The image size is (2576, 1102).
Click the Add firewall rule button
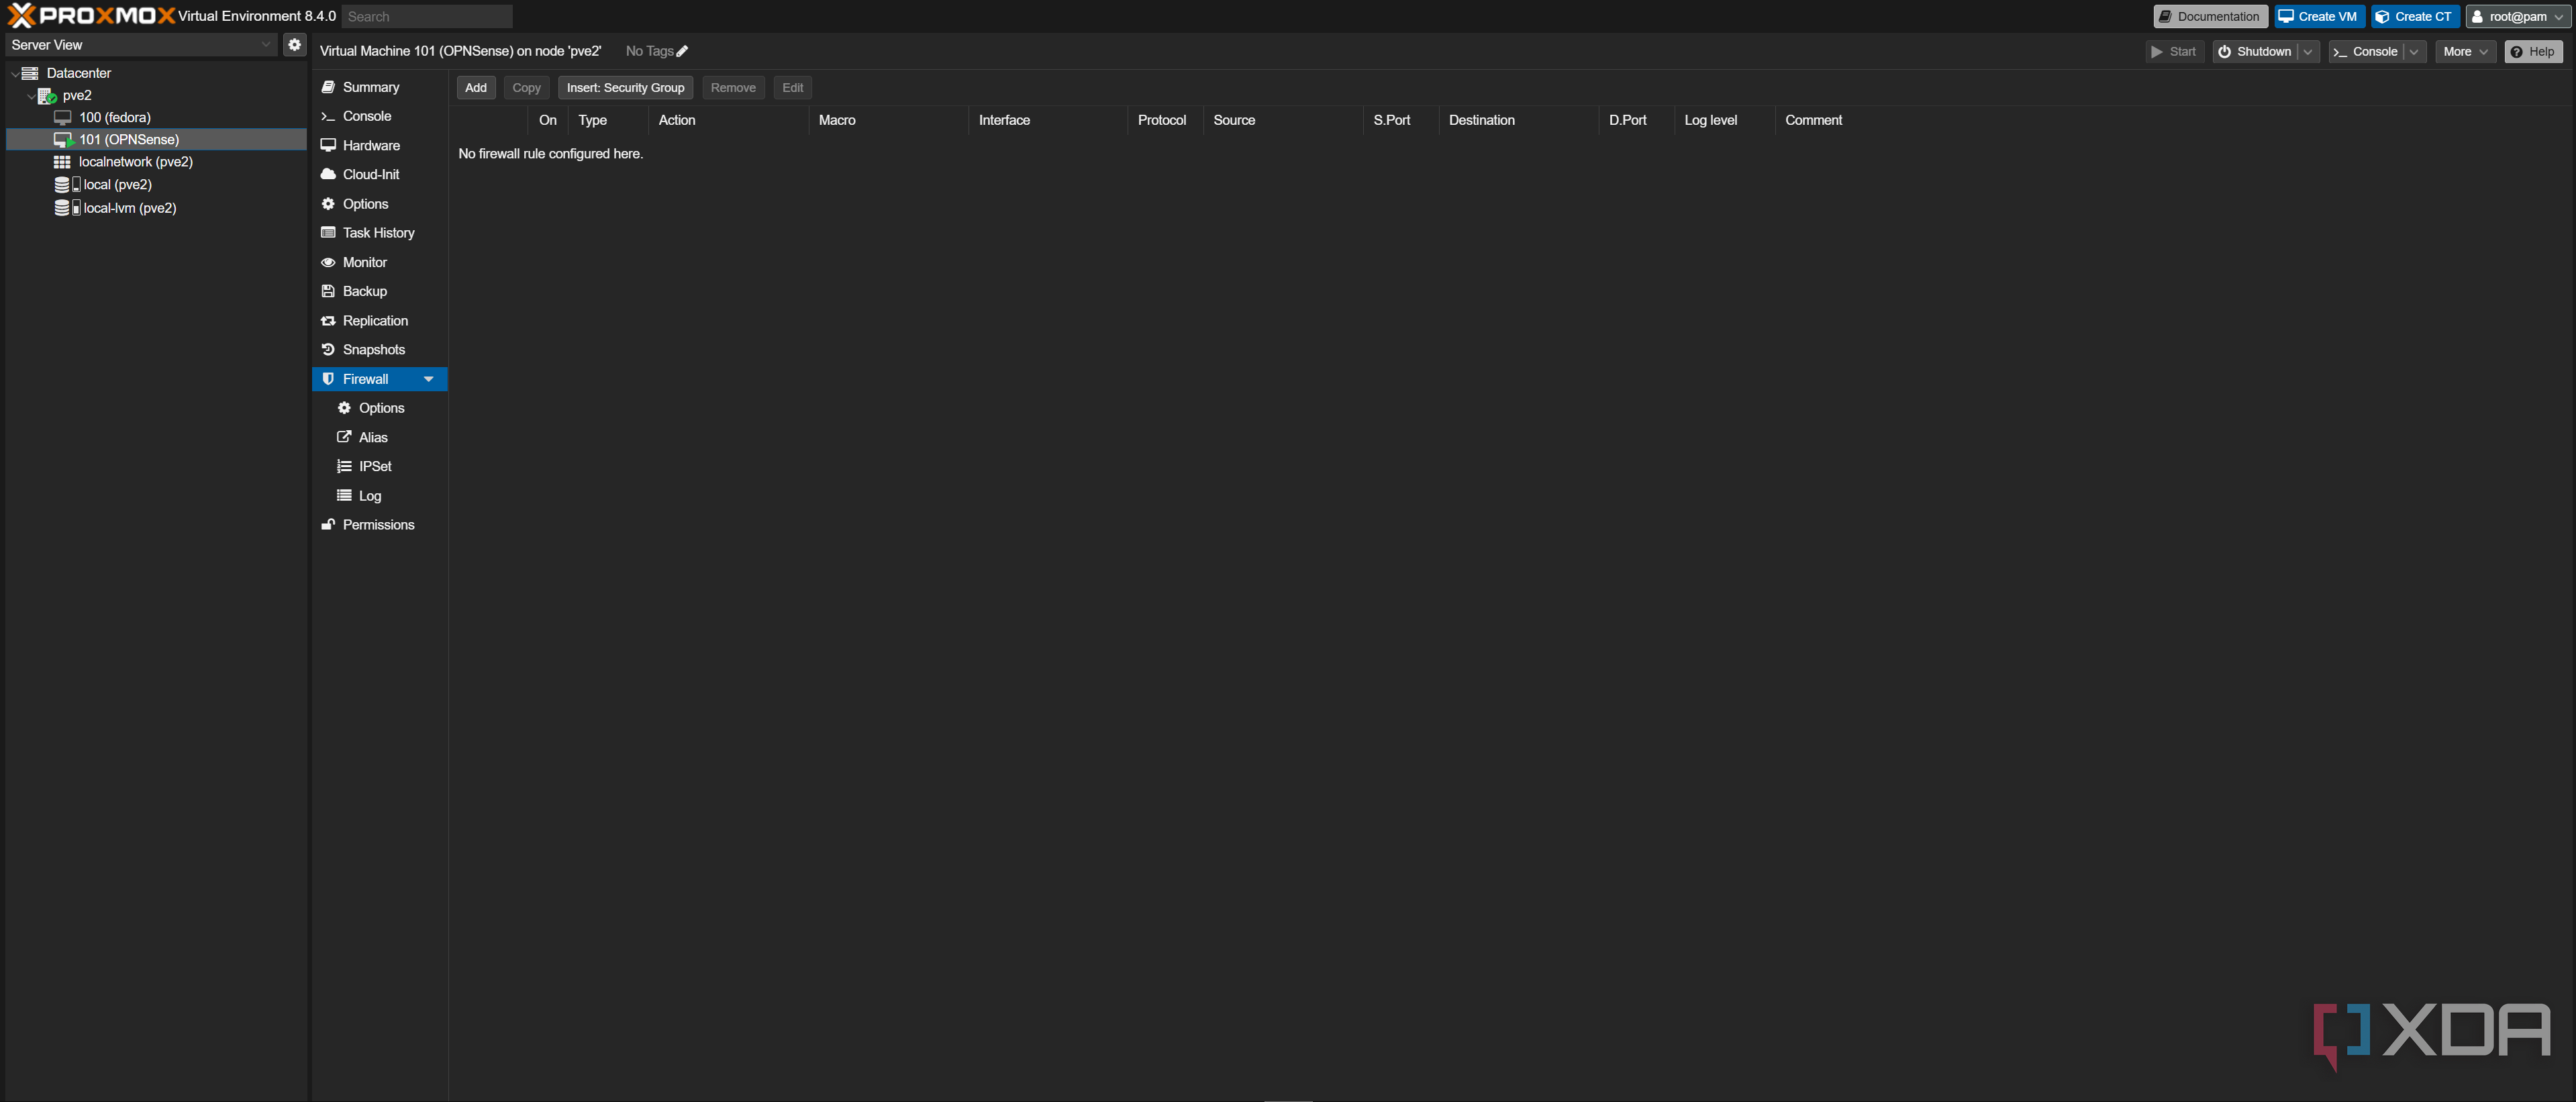click(476, 88)
